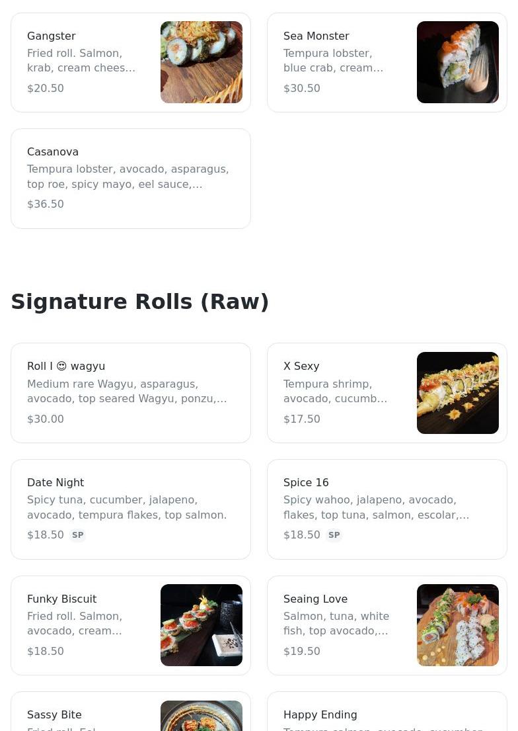Open the Happy Ending roll title
The height and width of the screenshot is (731, 518).
coord(320,715)
